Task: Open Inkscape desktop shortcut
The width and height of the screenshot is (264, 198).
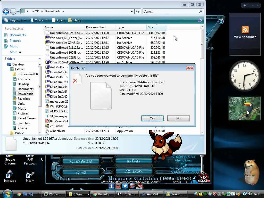Action: pyautogui.click(x=10, y=176)
